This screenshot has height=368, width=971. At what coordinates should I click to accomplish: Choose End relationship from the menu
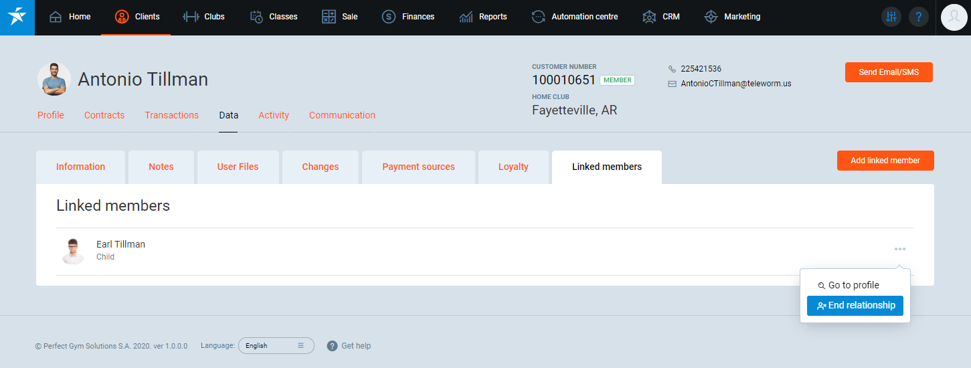(855, 306)
